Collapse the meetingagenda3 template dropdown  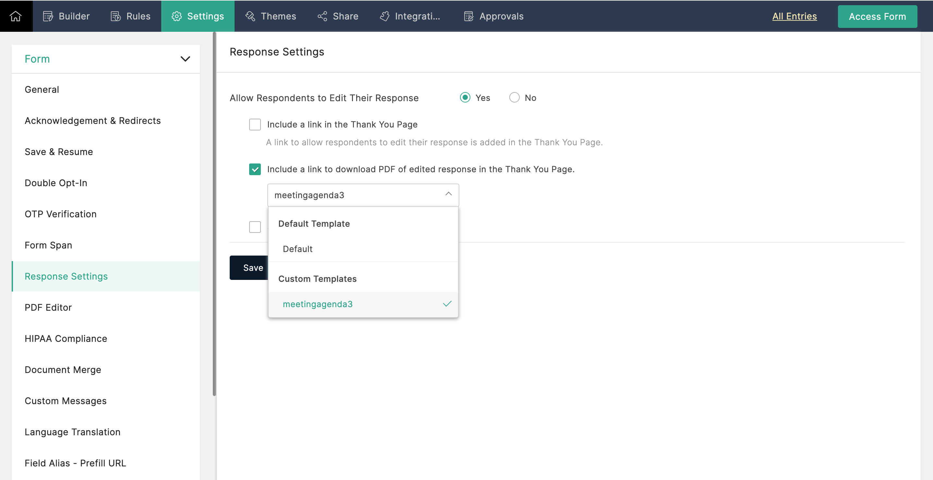tap(448, 194)
